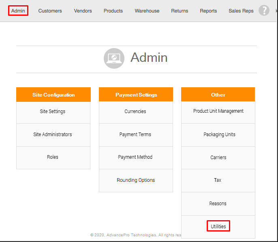The height and width of the screenshot is (242, 278).
Task: Open Site Settings
Action: coord(53,112)
